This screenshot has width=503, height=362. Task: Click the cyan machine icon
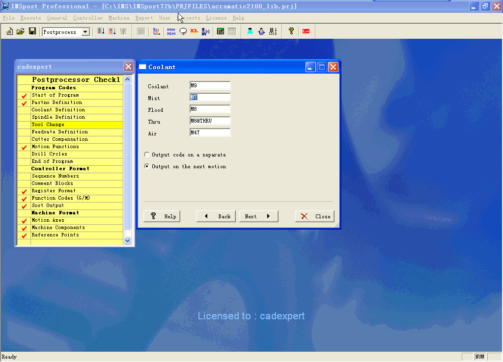click(x=250, y=31)
